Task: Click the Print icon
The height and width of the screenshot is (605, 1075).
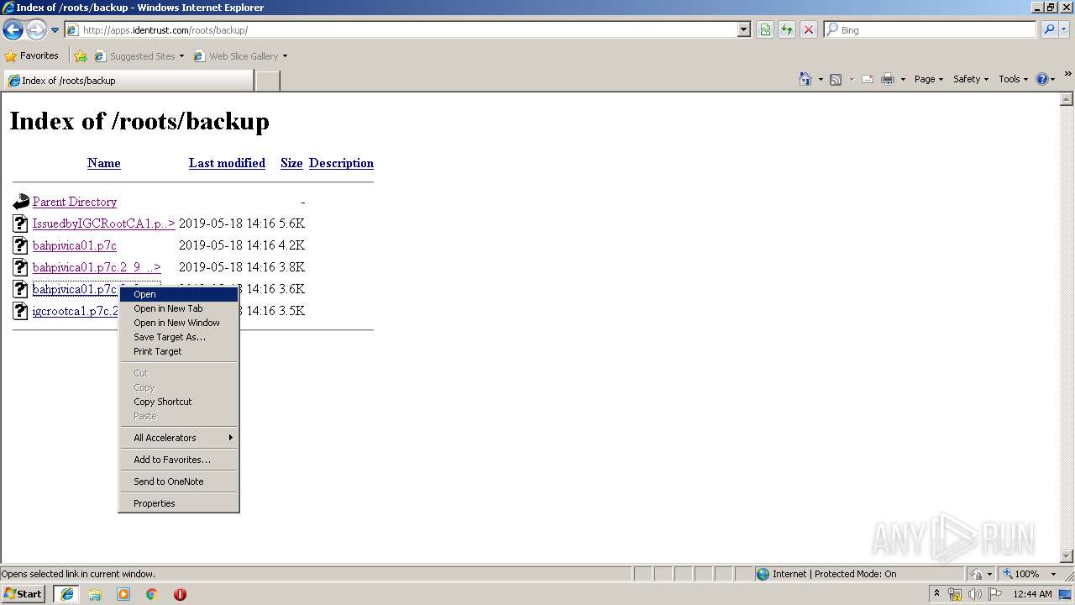Action: pyautogui.click(x=888, y=79)
